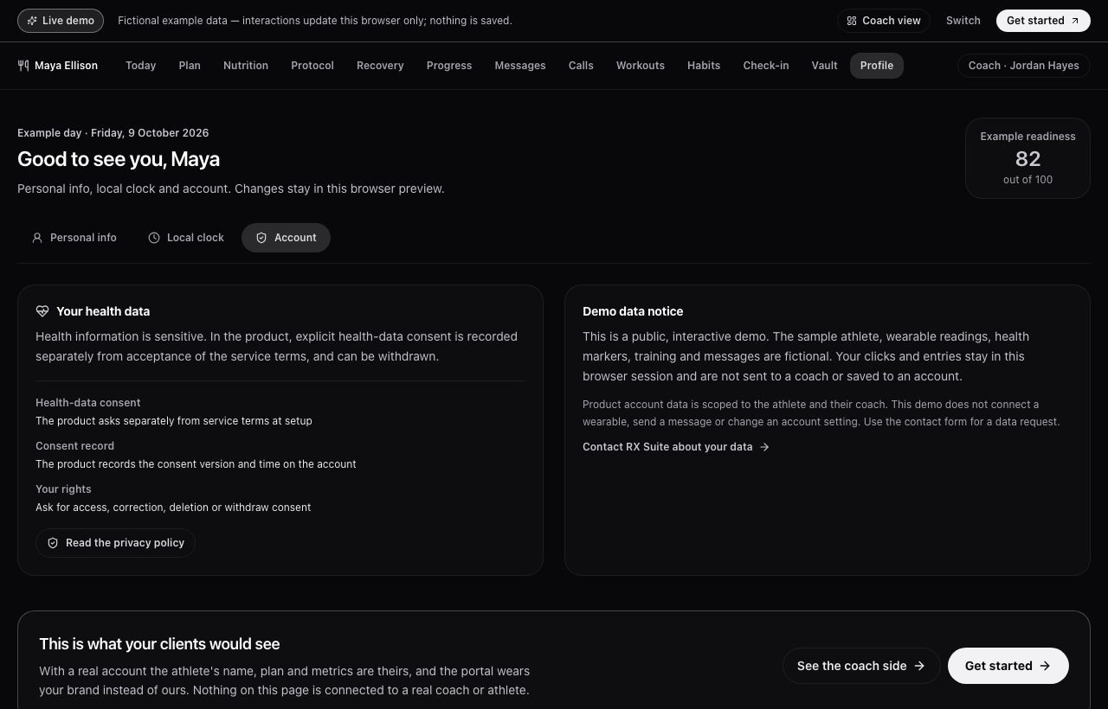Click the Coach view grid icon
The width and height of the screenshot is (1108, 709).
[852, 21]
